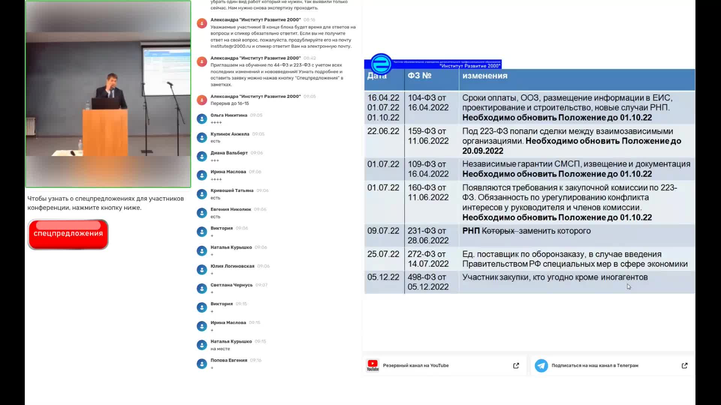Click the speaker video stream thumbnail

tap(108, 94)
